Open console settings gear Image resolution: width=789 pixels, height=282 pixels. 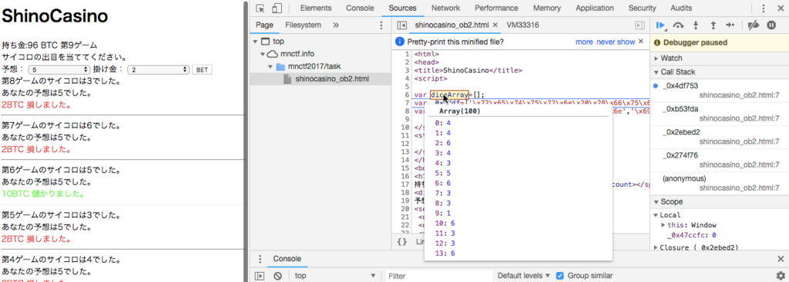(781, 276)
